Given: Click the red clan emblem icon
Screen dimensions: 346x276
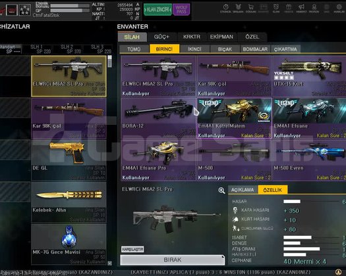Looking at the screenshot, I should tap(12, 10).
